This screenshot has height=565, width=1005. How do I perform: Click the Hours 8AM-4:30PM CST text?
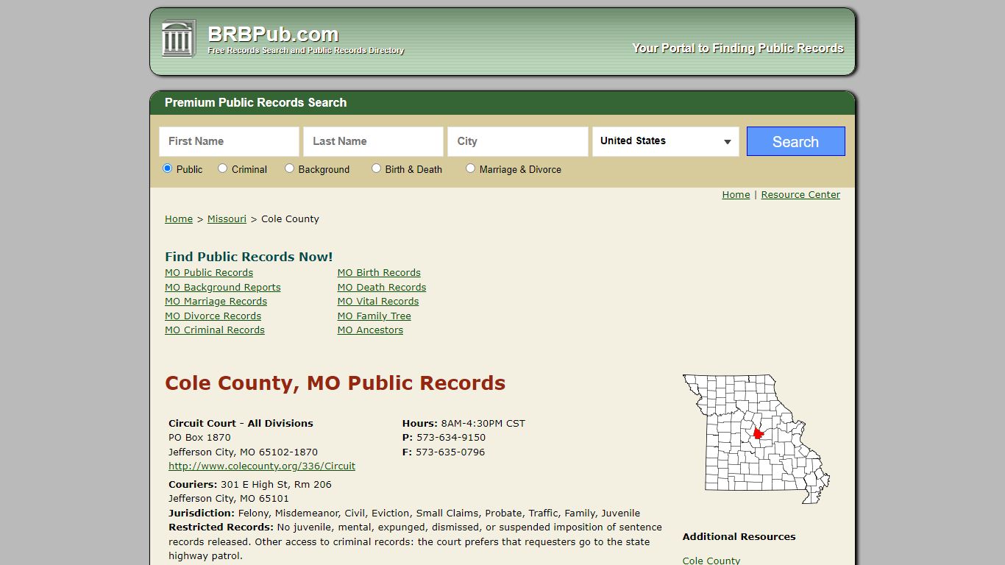coord(464,424)
